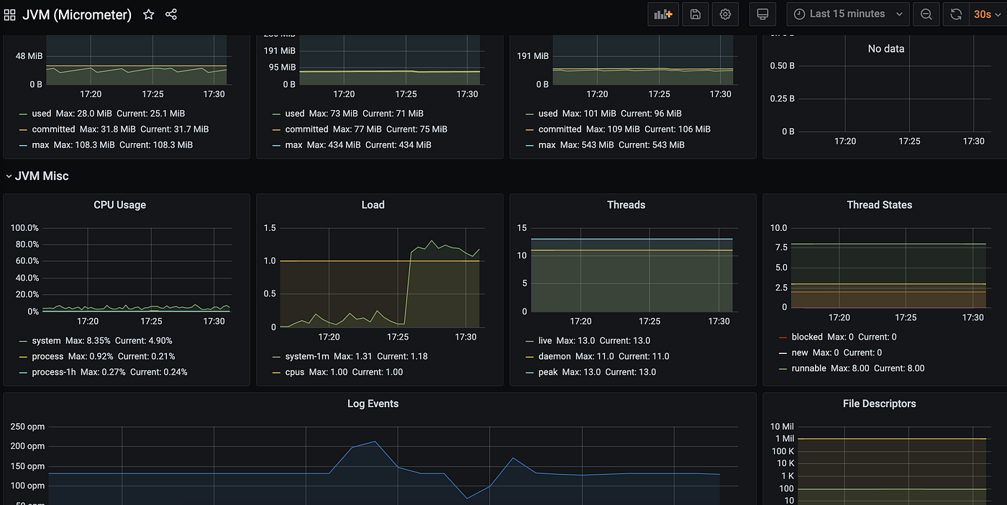Select the peak legend under Threads
Image resolution: width=1007 pixels, height=505 pixels.
549,372
